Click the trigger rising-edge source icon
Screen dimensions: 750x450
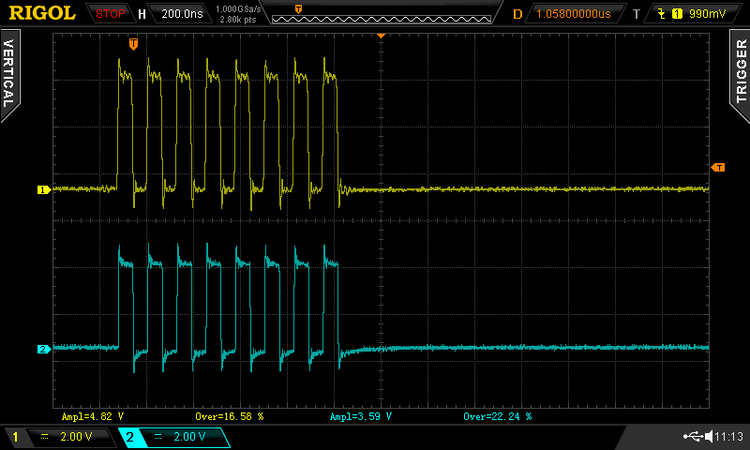point(663,14)
